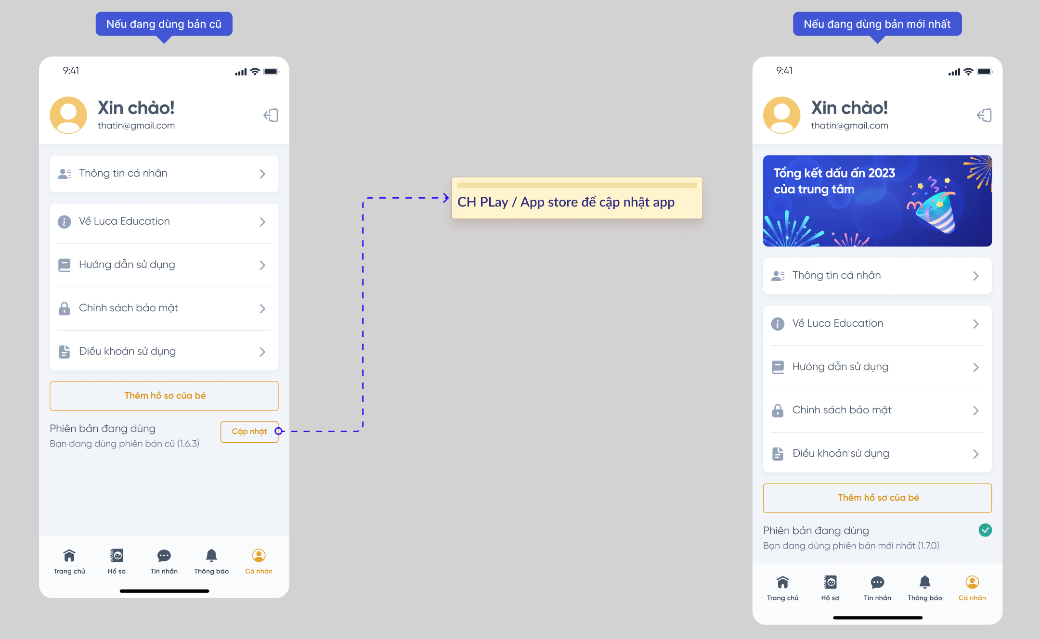Click info icon beside Về Luca Education, left phone

[64, 222]
